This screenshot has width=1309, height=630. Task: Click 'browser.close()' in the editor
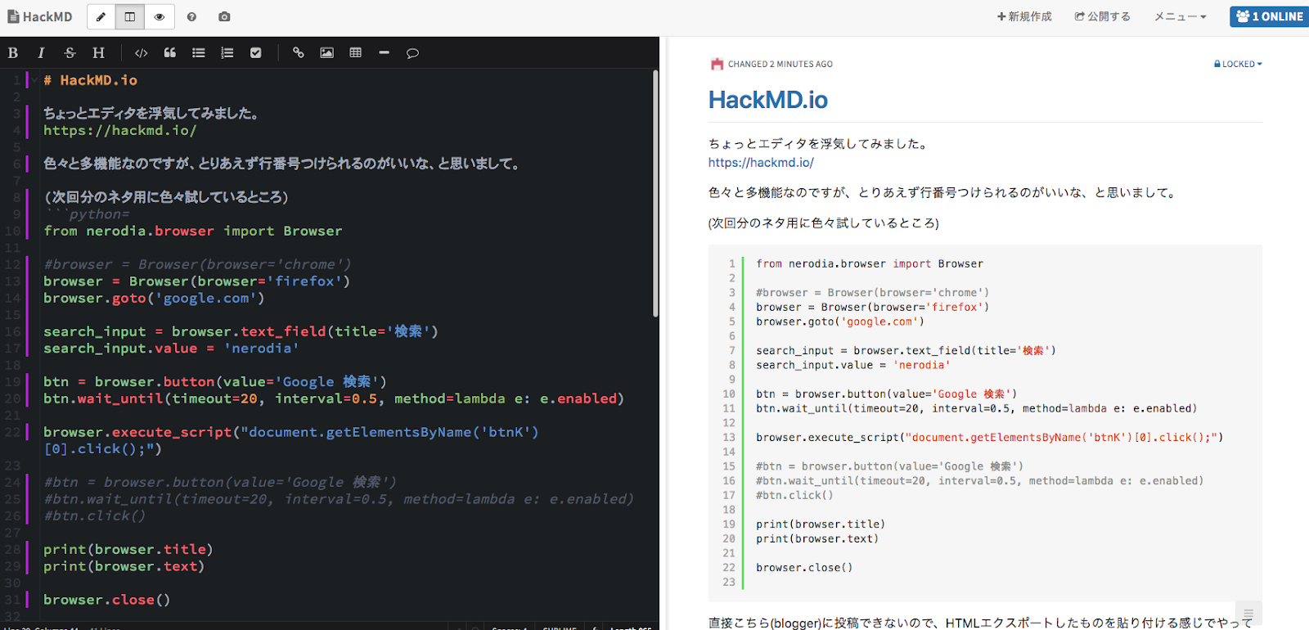[107, 600]
